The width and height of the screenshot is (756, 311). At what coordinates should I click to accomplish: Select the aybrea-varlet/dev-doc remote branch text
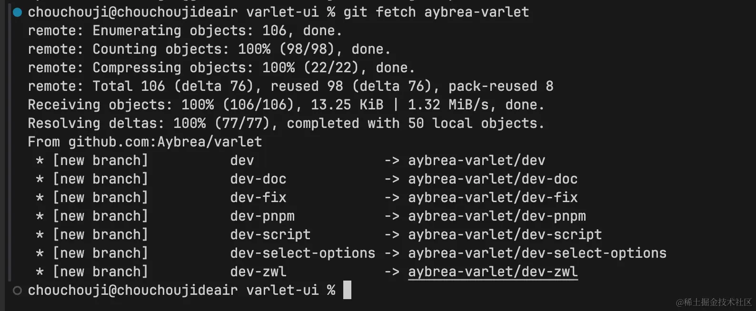tap(493, 179)
